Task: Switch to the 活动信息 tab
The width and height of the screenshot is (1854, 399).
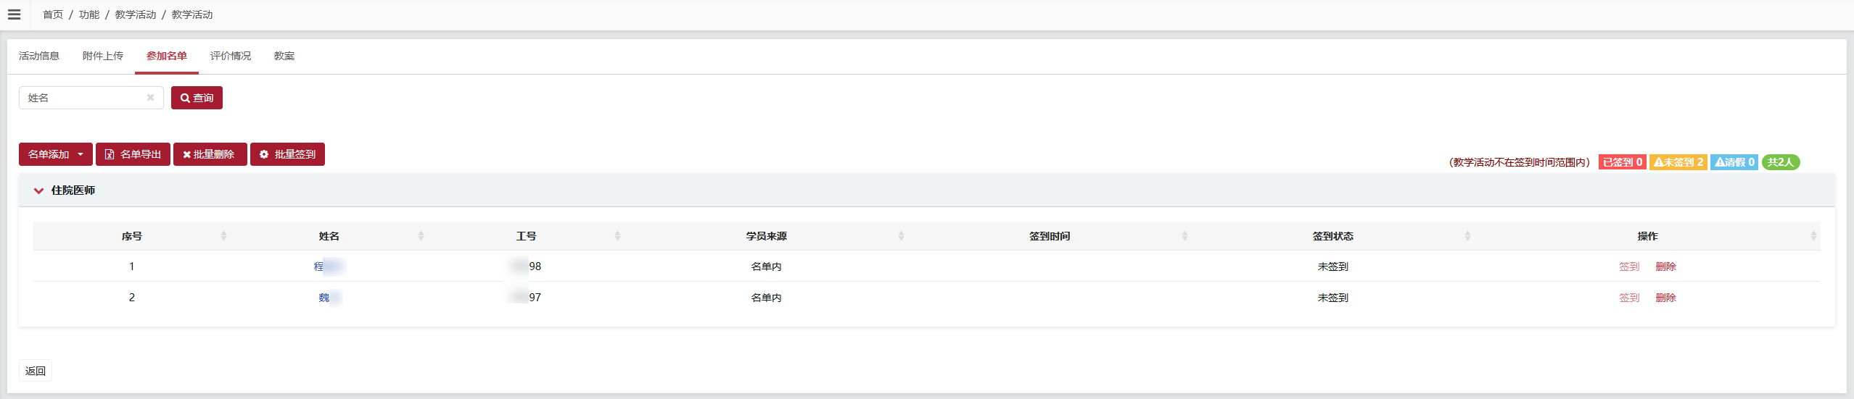Action: 39,56
